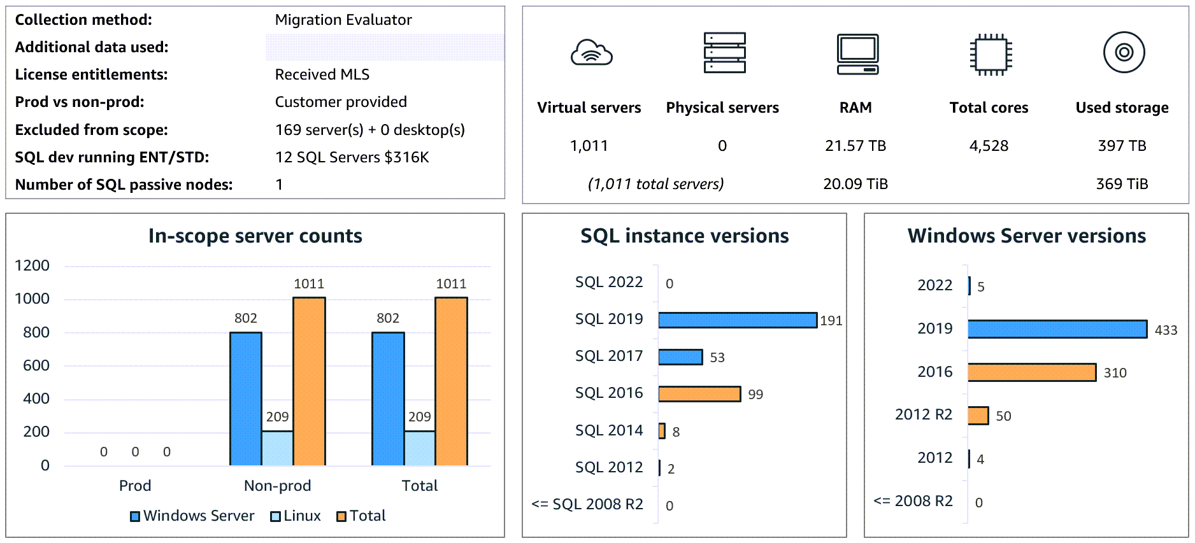Click the SQL 2016 orange bar
Image resolution: width=1195 pixels, height=543 pixels.
click(699, 394)
